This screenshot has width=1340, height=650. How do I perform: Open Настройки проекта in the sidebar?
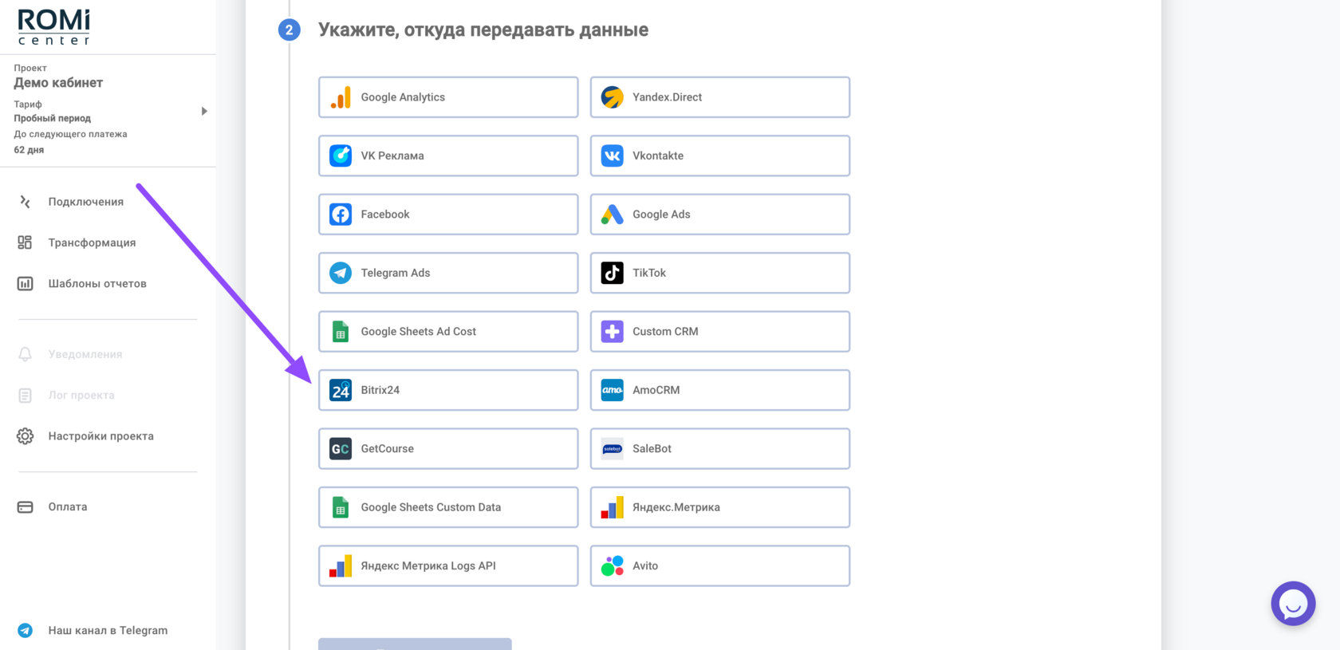100,436
